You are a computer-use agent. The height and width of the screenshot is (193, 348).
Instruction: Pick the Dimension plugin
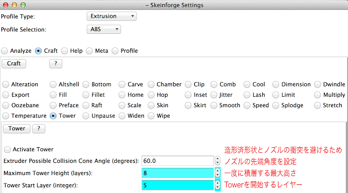(276, 85)
